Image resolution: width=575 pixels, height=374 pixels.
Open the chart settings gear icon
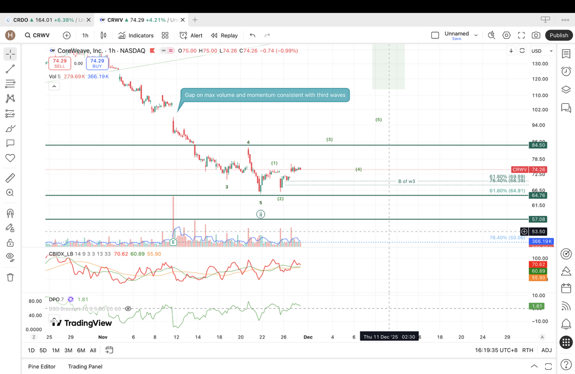pyautogui.click(x=507, y=35)
